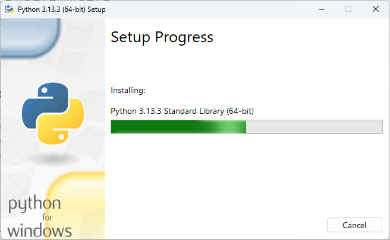Click the large Python logo graphic
The height and width of the screenshot is (240, 390).
53,114
